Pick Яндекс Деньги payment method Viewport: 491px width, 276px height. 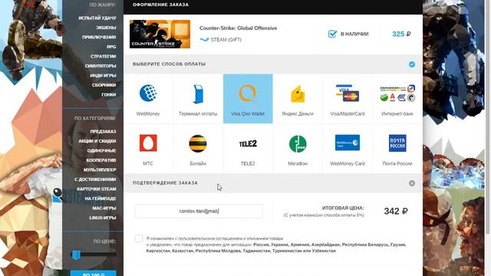pyautogui.click(x=298, y=99)
